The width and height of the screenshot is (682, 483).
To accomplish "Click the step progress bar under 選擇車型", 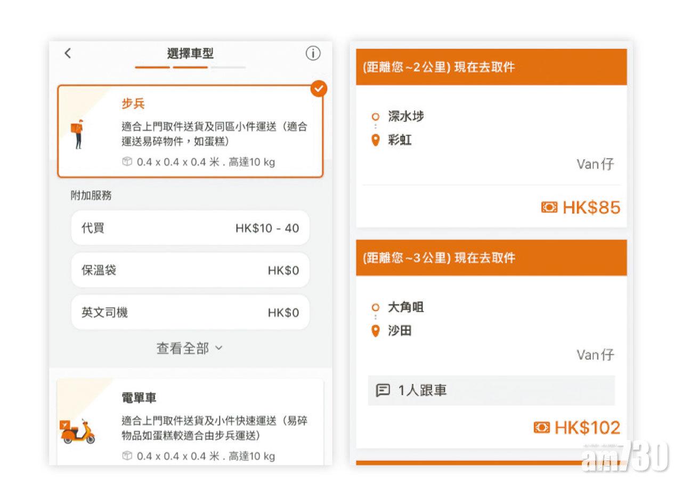I will click(190, 68).
